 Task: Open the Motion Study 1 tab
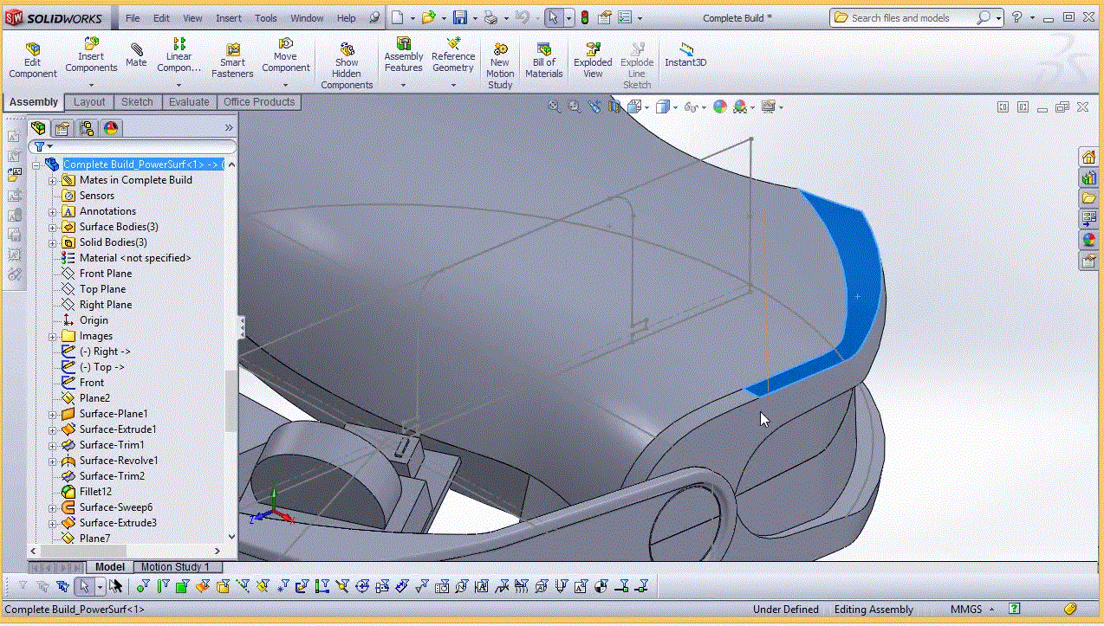pyautogui.click(x=175, y=567)
